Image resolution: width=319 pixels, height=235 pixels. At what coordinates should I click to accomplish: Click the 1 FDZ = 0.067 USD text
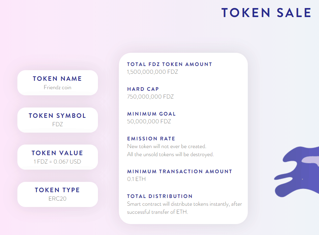[x=57, y=162]
